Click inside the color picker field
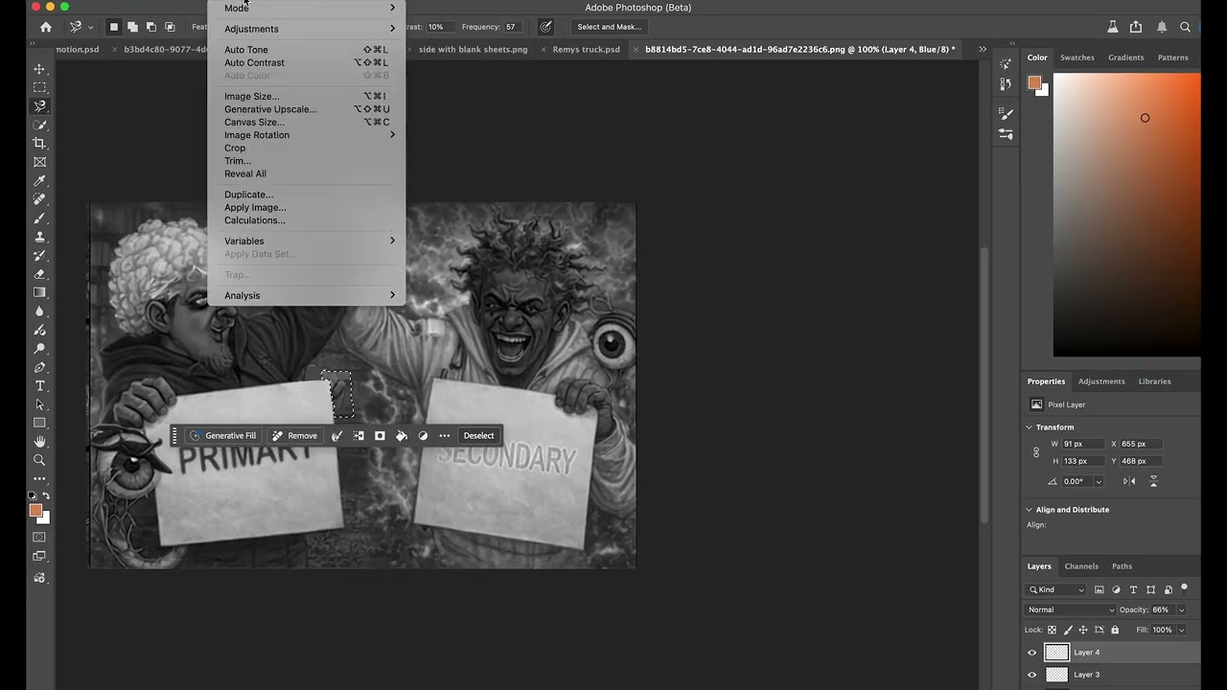This screenshot has height=690, width=1227. (1126, 215)
